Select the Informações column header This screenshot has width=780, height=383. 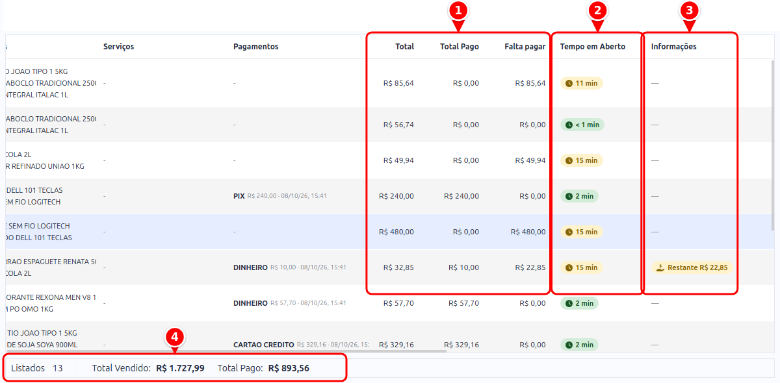[673, 47]
